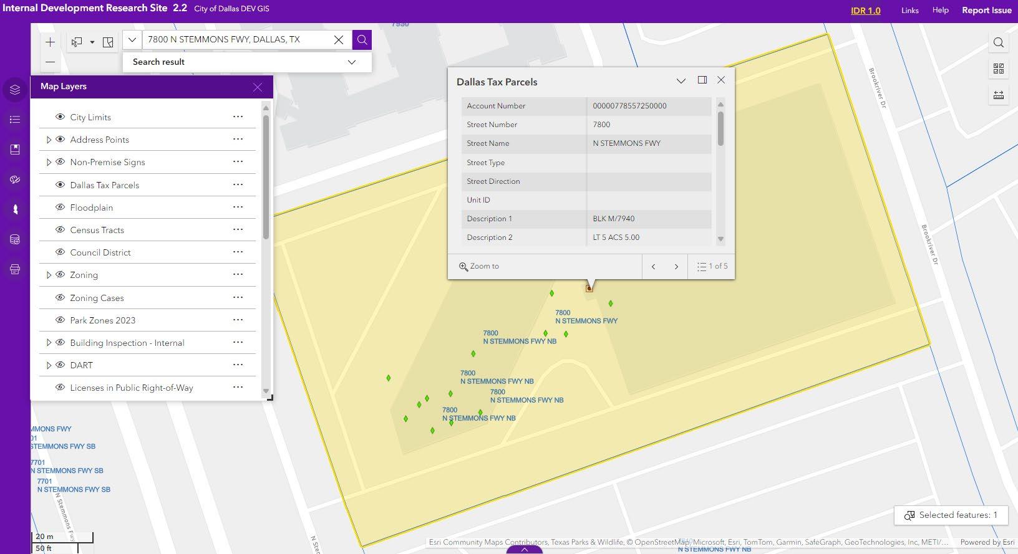Click the popup attribute table scrollbar
Screen dimensions: 1018x554
pyautogui.click(x=720, y=128)
